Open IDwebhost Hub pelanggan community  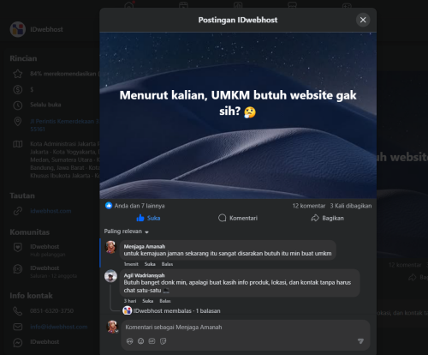[48, 250]
